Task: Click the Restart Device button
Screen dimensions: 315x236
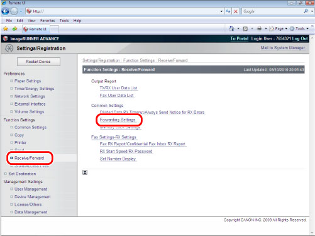Action: click(x=38, y=62)
